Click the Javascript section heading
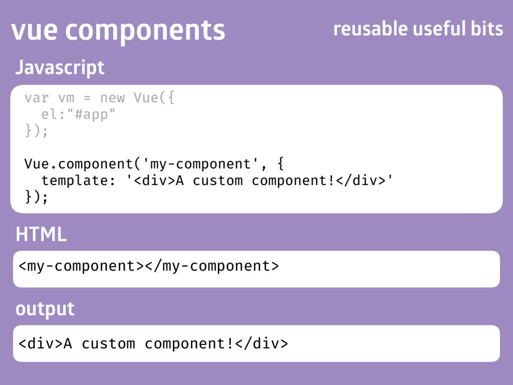513x385 pixels. coord(60,68)
